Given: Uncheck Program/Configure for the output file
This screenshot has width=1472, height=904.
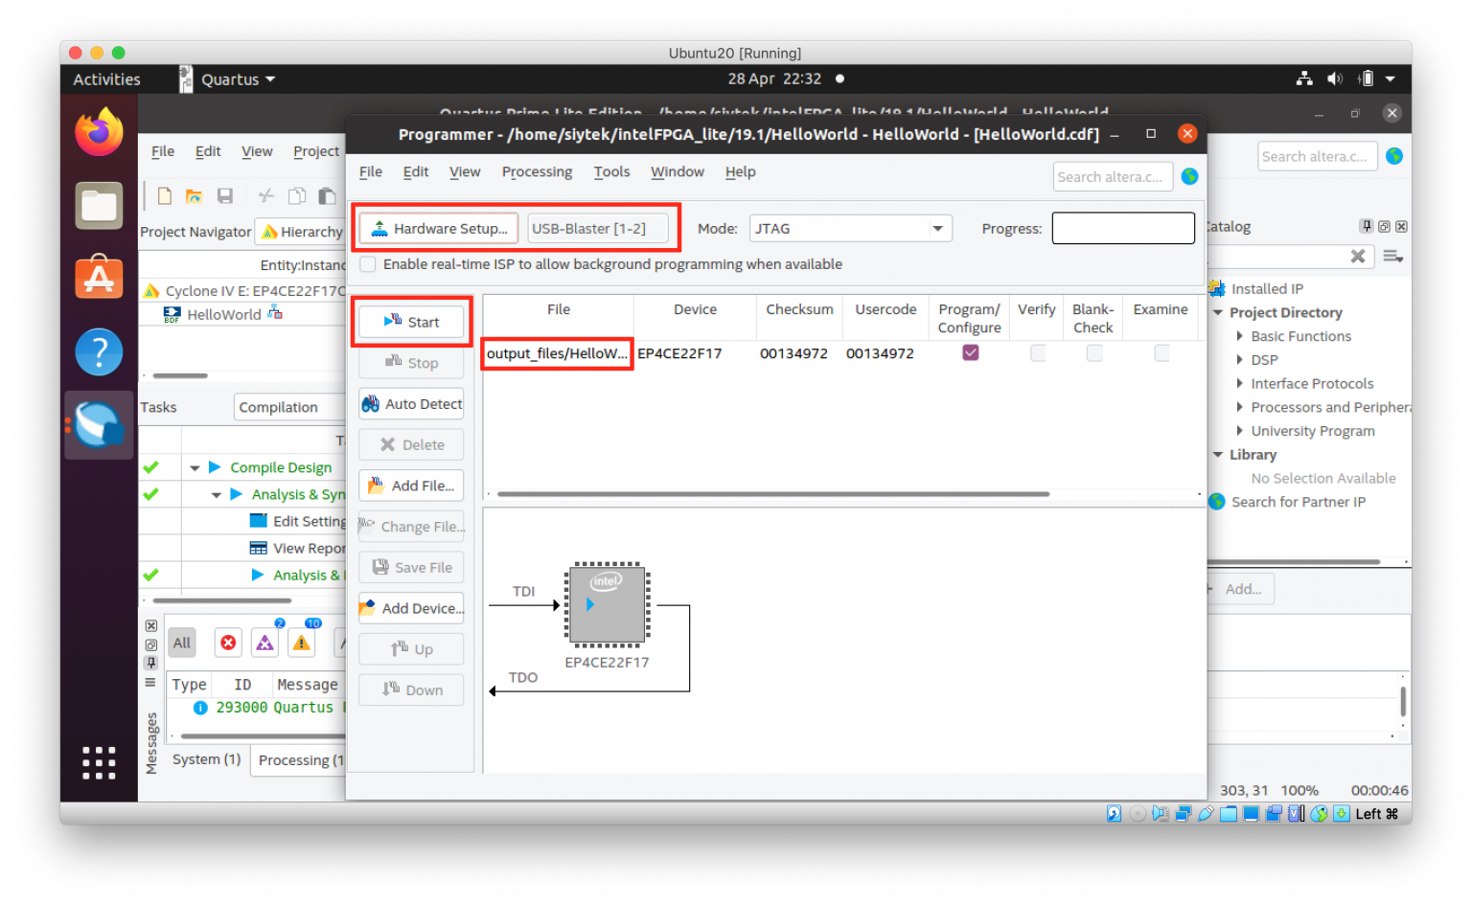Looking at the screenshot, I should [x=970, y=352].
